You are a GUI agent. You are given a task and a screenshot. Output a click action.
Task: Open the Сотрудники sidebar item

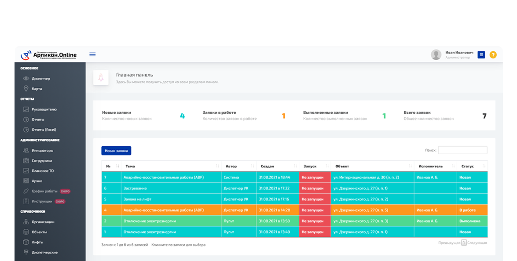37,161
